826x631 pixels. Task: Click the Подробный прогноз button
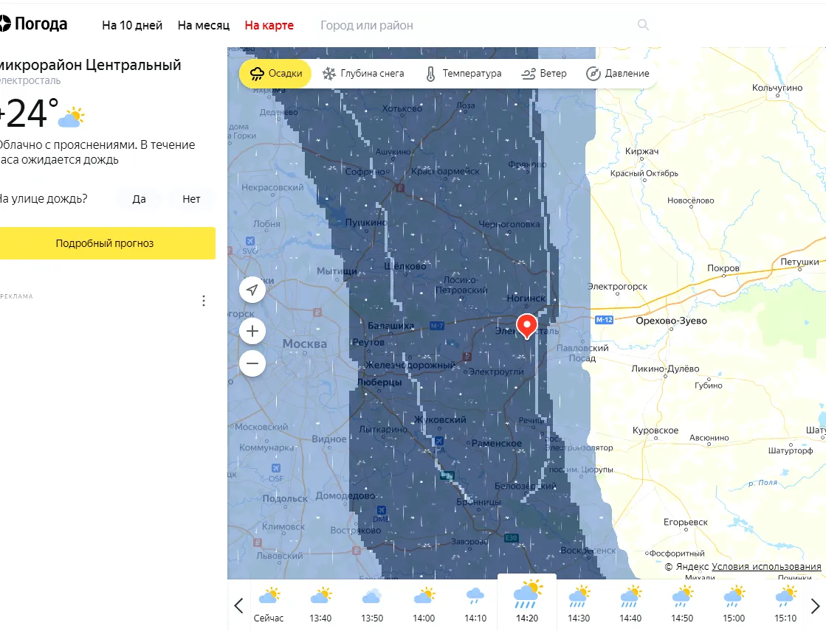coord(105,243)
